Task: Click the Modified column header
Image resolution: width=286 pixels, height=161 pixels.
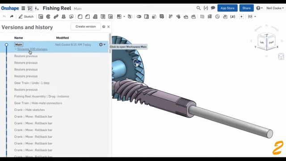Action: [x=63, y=38]
